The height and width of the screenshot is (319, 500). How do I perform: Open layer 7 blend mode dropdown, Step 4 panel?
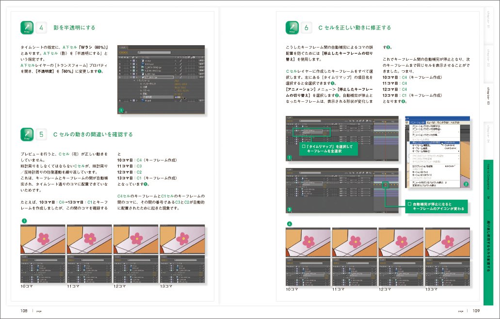201,100
